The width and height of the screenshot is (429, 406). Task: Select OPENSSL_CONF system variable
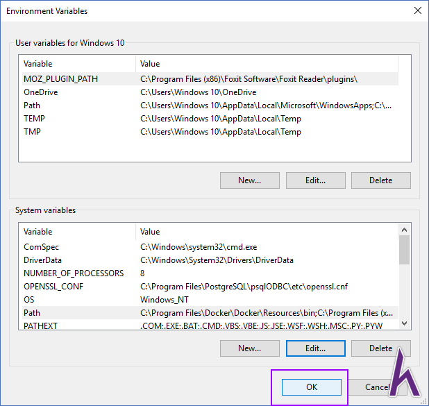click(210, 287)
